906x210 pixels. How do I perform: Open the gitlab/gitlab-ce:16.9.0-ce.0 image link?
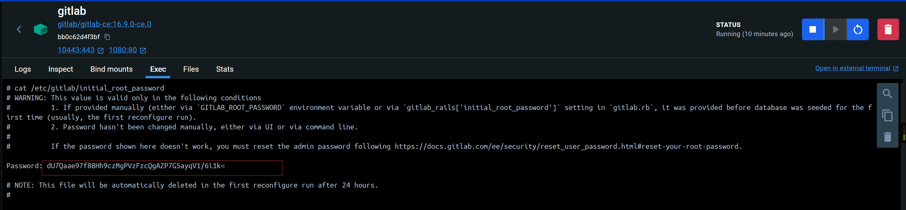point(104,24)
